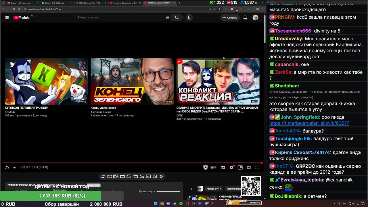
Task: Open the КОНФЛИКТ РЕАКЦИЯ video thumbnail
Action: (218, 81)
